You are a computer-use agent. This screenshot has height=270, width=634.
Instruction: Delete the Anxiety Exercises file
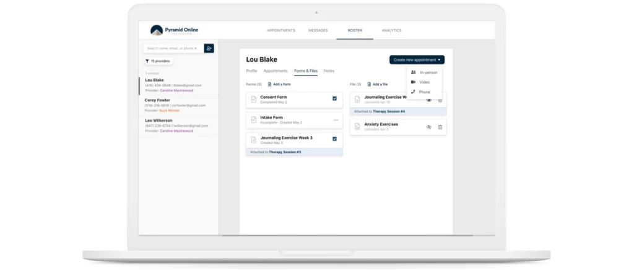[x=440, y=127]
